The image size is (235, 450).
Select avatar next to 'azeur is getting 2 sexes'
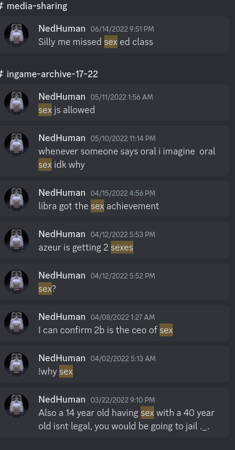[16, 240]
